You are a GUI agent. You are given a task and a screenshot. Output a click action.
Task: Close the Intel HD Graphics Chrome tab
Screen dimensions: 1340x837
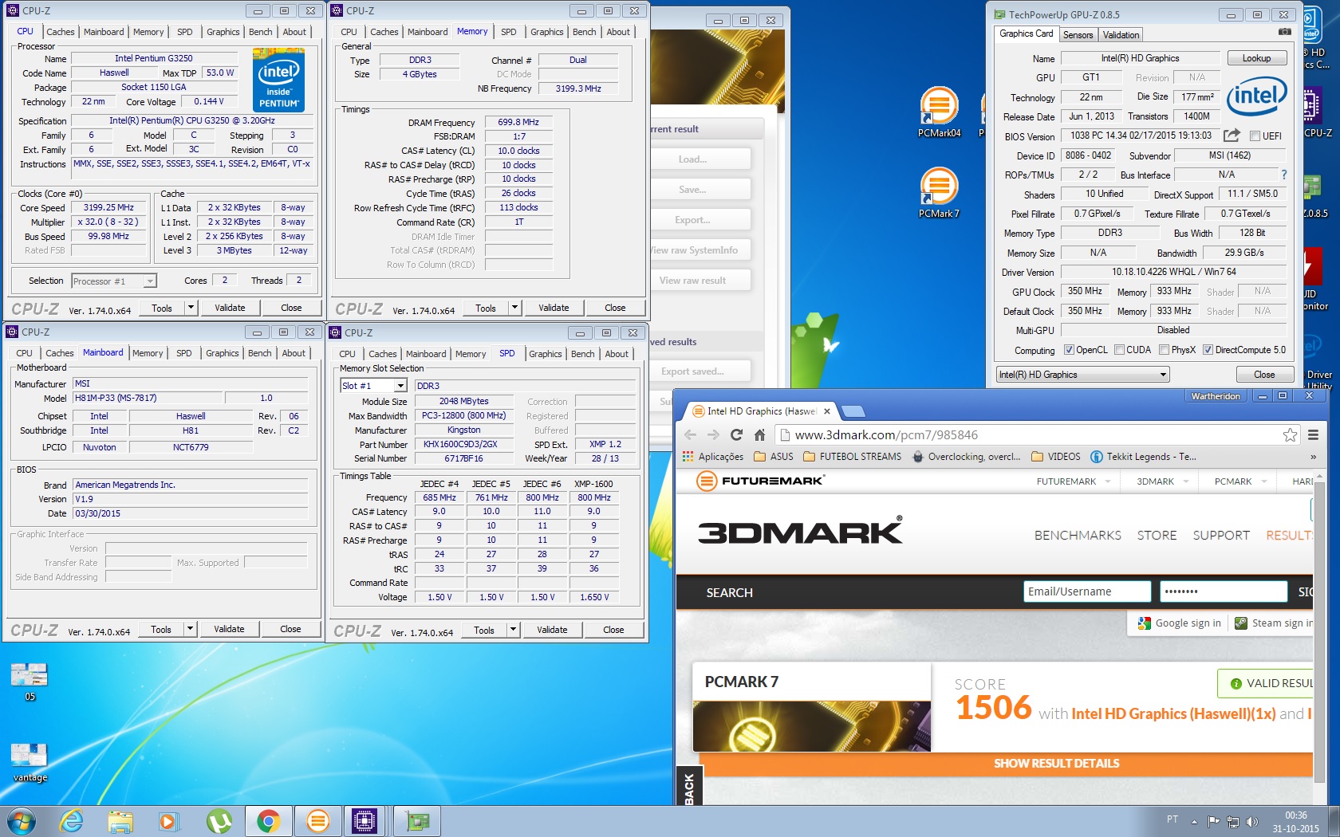(827, 411)
